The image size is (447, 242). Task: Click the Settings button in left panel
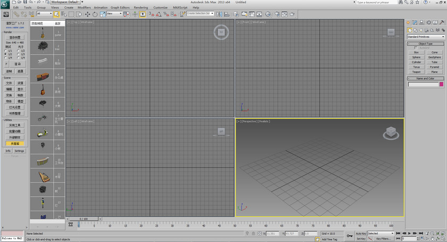point(19,151)
